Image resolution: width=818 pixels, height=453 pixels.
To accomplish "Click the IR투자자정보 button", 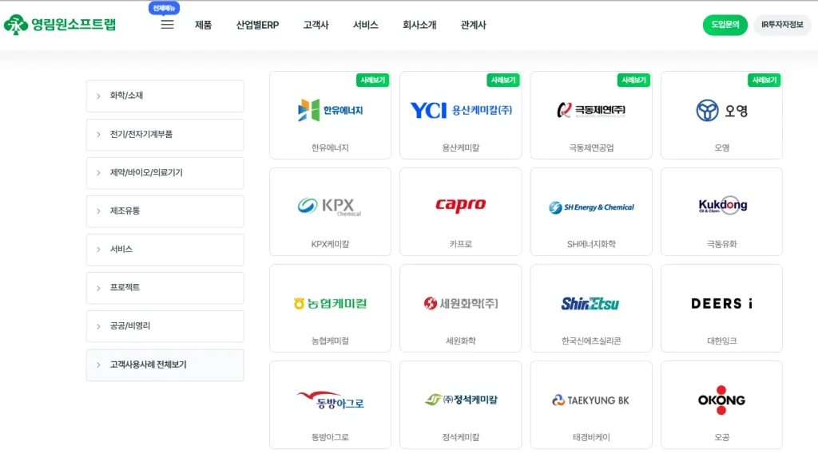I will 782,25.
